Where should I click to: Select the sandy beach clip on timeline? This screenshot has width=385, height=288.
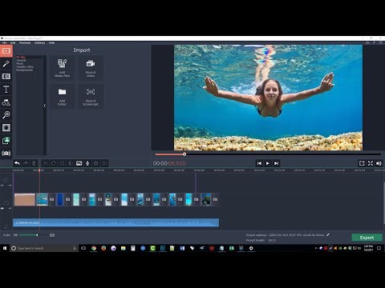25,199
